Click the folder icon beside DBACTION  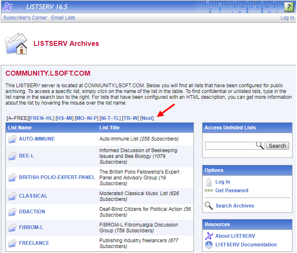point(12,212)
